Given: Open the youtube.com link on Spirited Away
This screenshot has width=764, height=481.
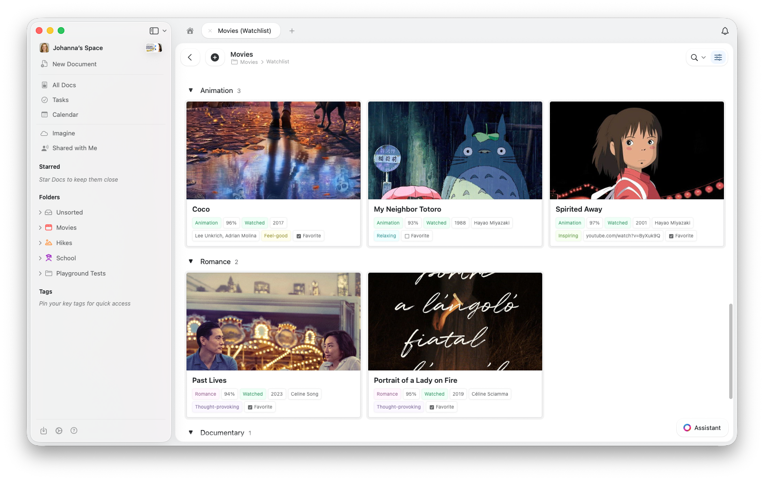Looking at the screenshot, I should (x=623, y=235).
